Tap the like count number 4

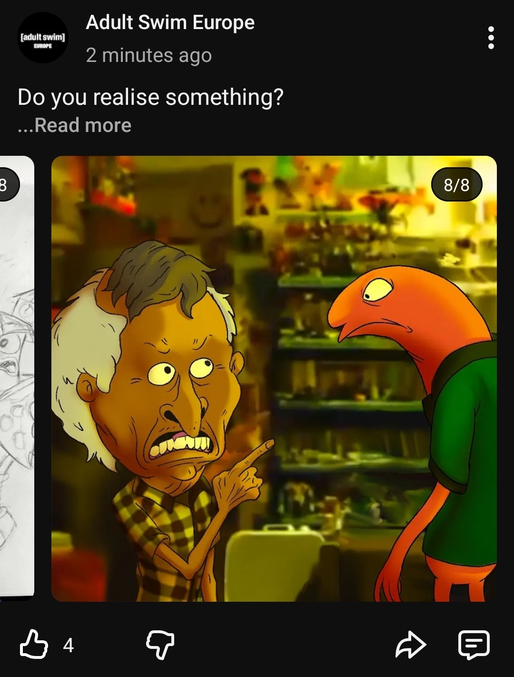point(69,646)
